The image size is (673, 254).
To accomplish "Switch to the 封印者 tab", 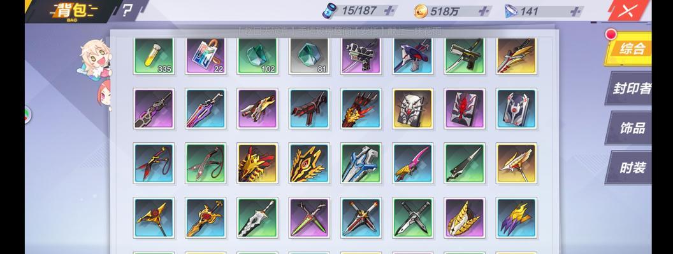I will (629, 88).
